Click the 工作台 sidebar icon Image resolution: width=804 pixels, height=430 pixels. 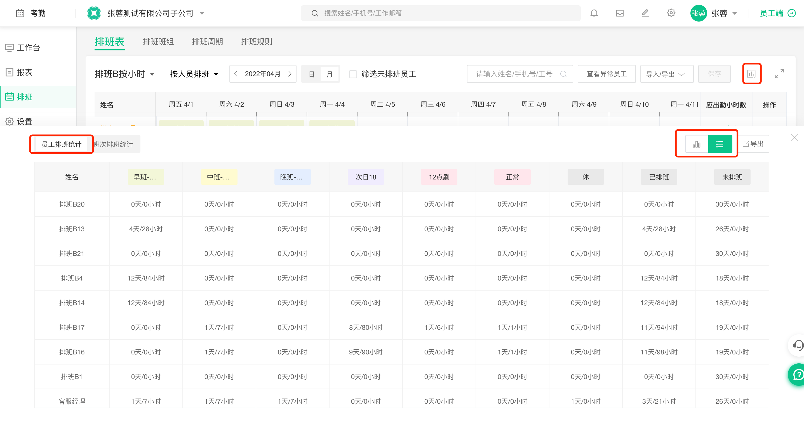click(9, 48)
